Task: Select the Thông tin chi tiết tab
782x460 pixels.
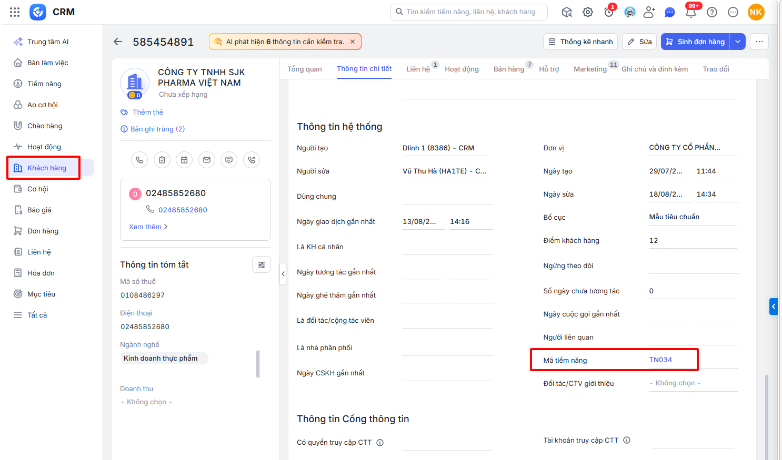Action: [364, 69]
